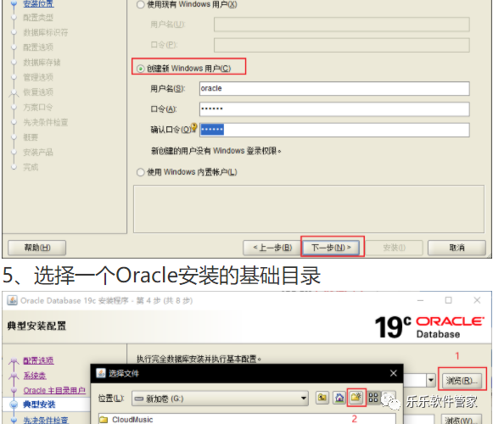Click the empty message area above the buttons
The image size is (493, 424).
click(309, 209)
